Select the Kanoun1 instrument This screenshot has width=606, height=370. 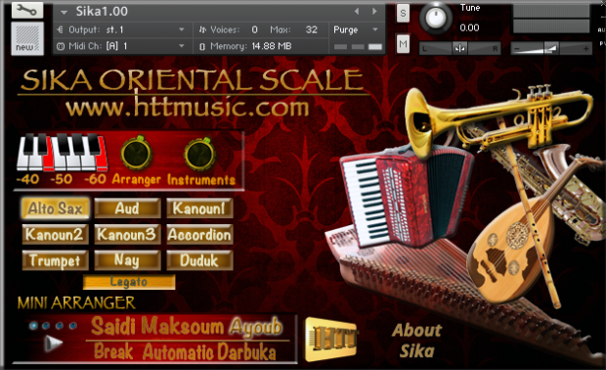pyautogui.click(x=199, y=208)
